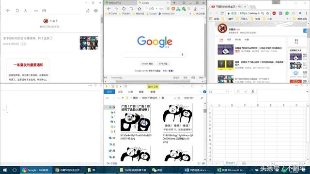The width and height of the screenshot is (310, 174).
Task: Click the undo-close arrow in 360 browser
Action: click(131, 9)
